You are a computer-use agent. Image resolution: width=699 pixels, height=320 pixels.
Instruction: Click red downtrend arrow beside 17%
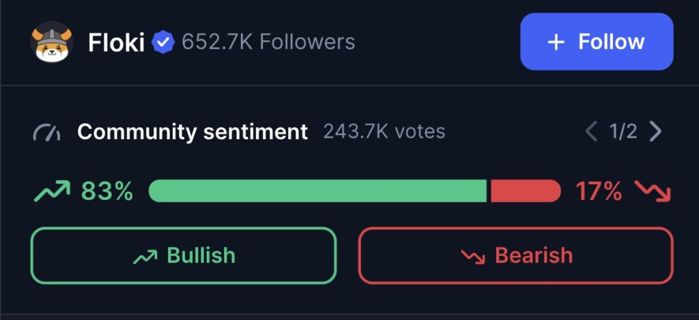(653, 192)
